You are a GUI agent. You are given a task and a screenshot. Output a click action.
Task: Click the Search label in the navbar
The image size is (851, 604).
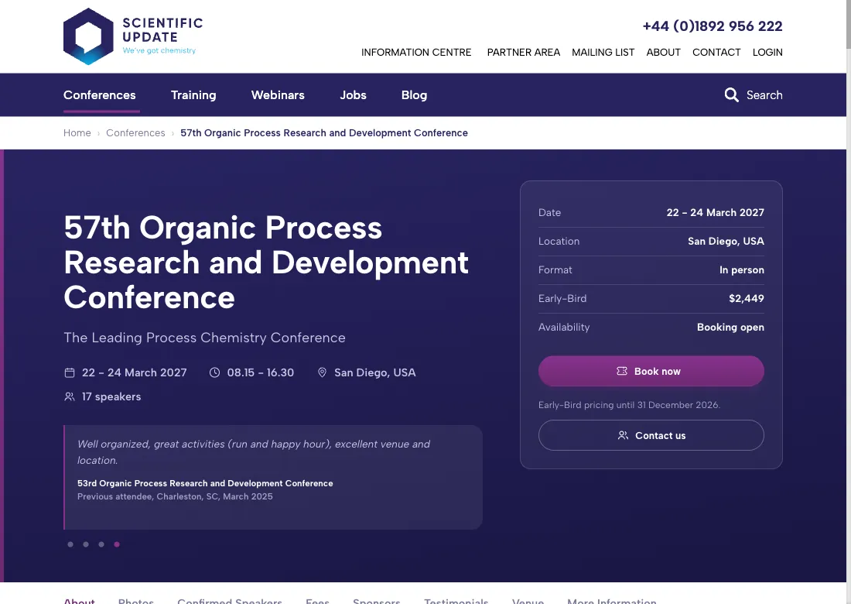[764, 95]
